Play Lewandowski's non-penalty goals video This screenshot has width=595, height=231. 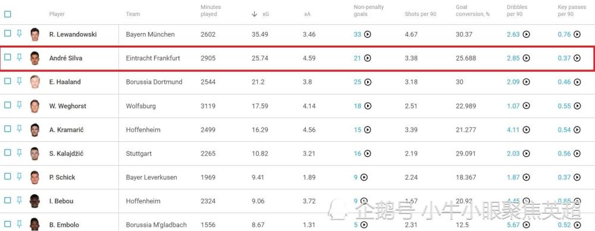tap(367, 34)
